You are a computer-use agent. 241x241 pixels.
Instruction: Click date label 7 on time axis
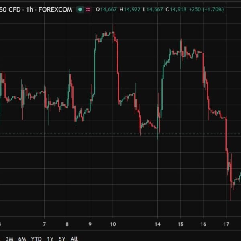click(44, 224)
